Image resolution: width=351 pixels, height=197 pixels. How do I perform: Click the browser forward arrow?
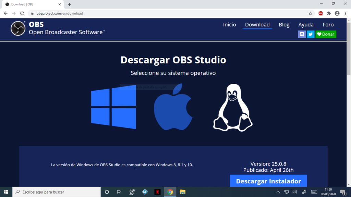pyautogui.click(x=14, y=13)
